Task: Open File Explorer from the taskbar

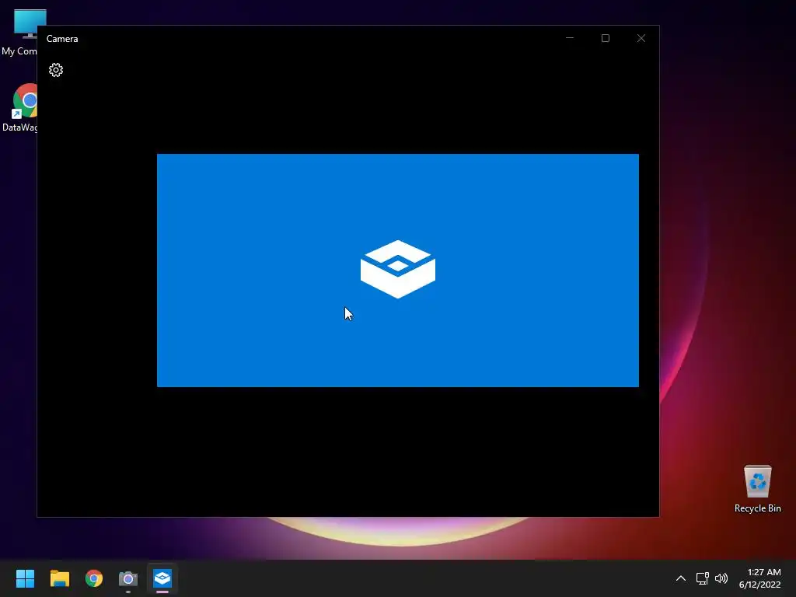Action: 60,578
